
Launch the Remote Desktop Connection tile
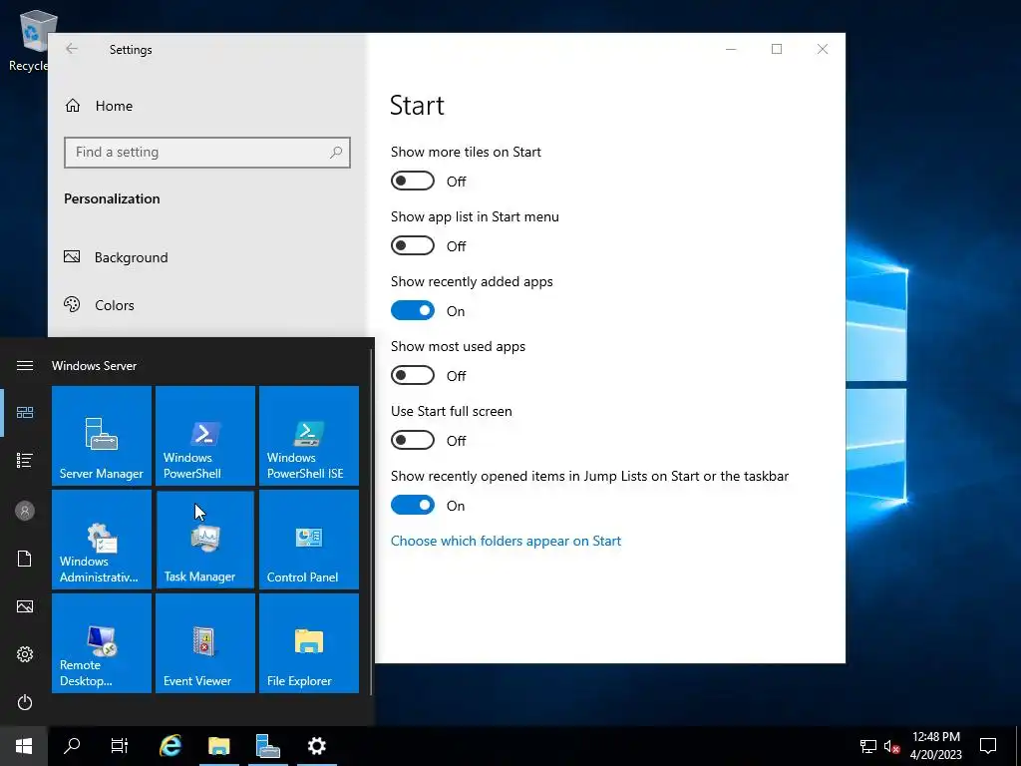(102, 643)
